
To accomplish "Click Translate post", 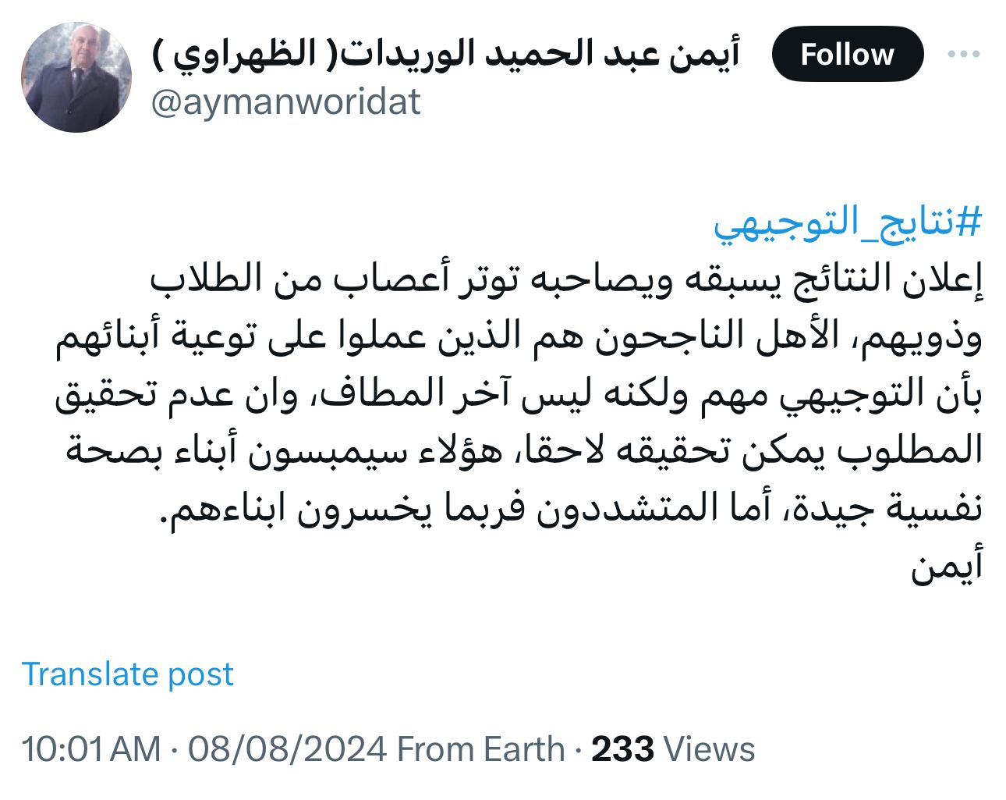I will coord(128,674).
